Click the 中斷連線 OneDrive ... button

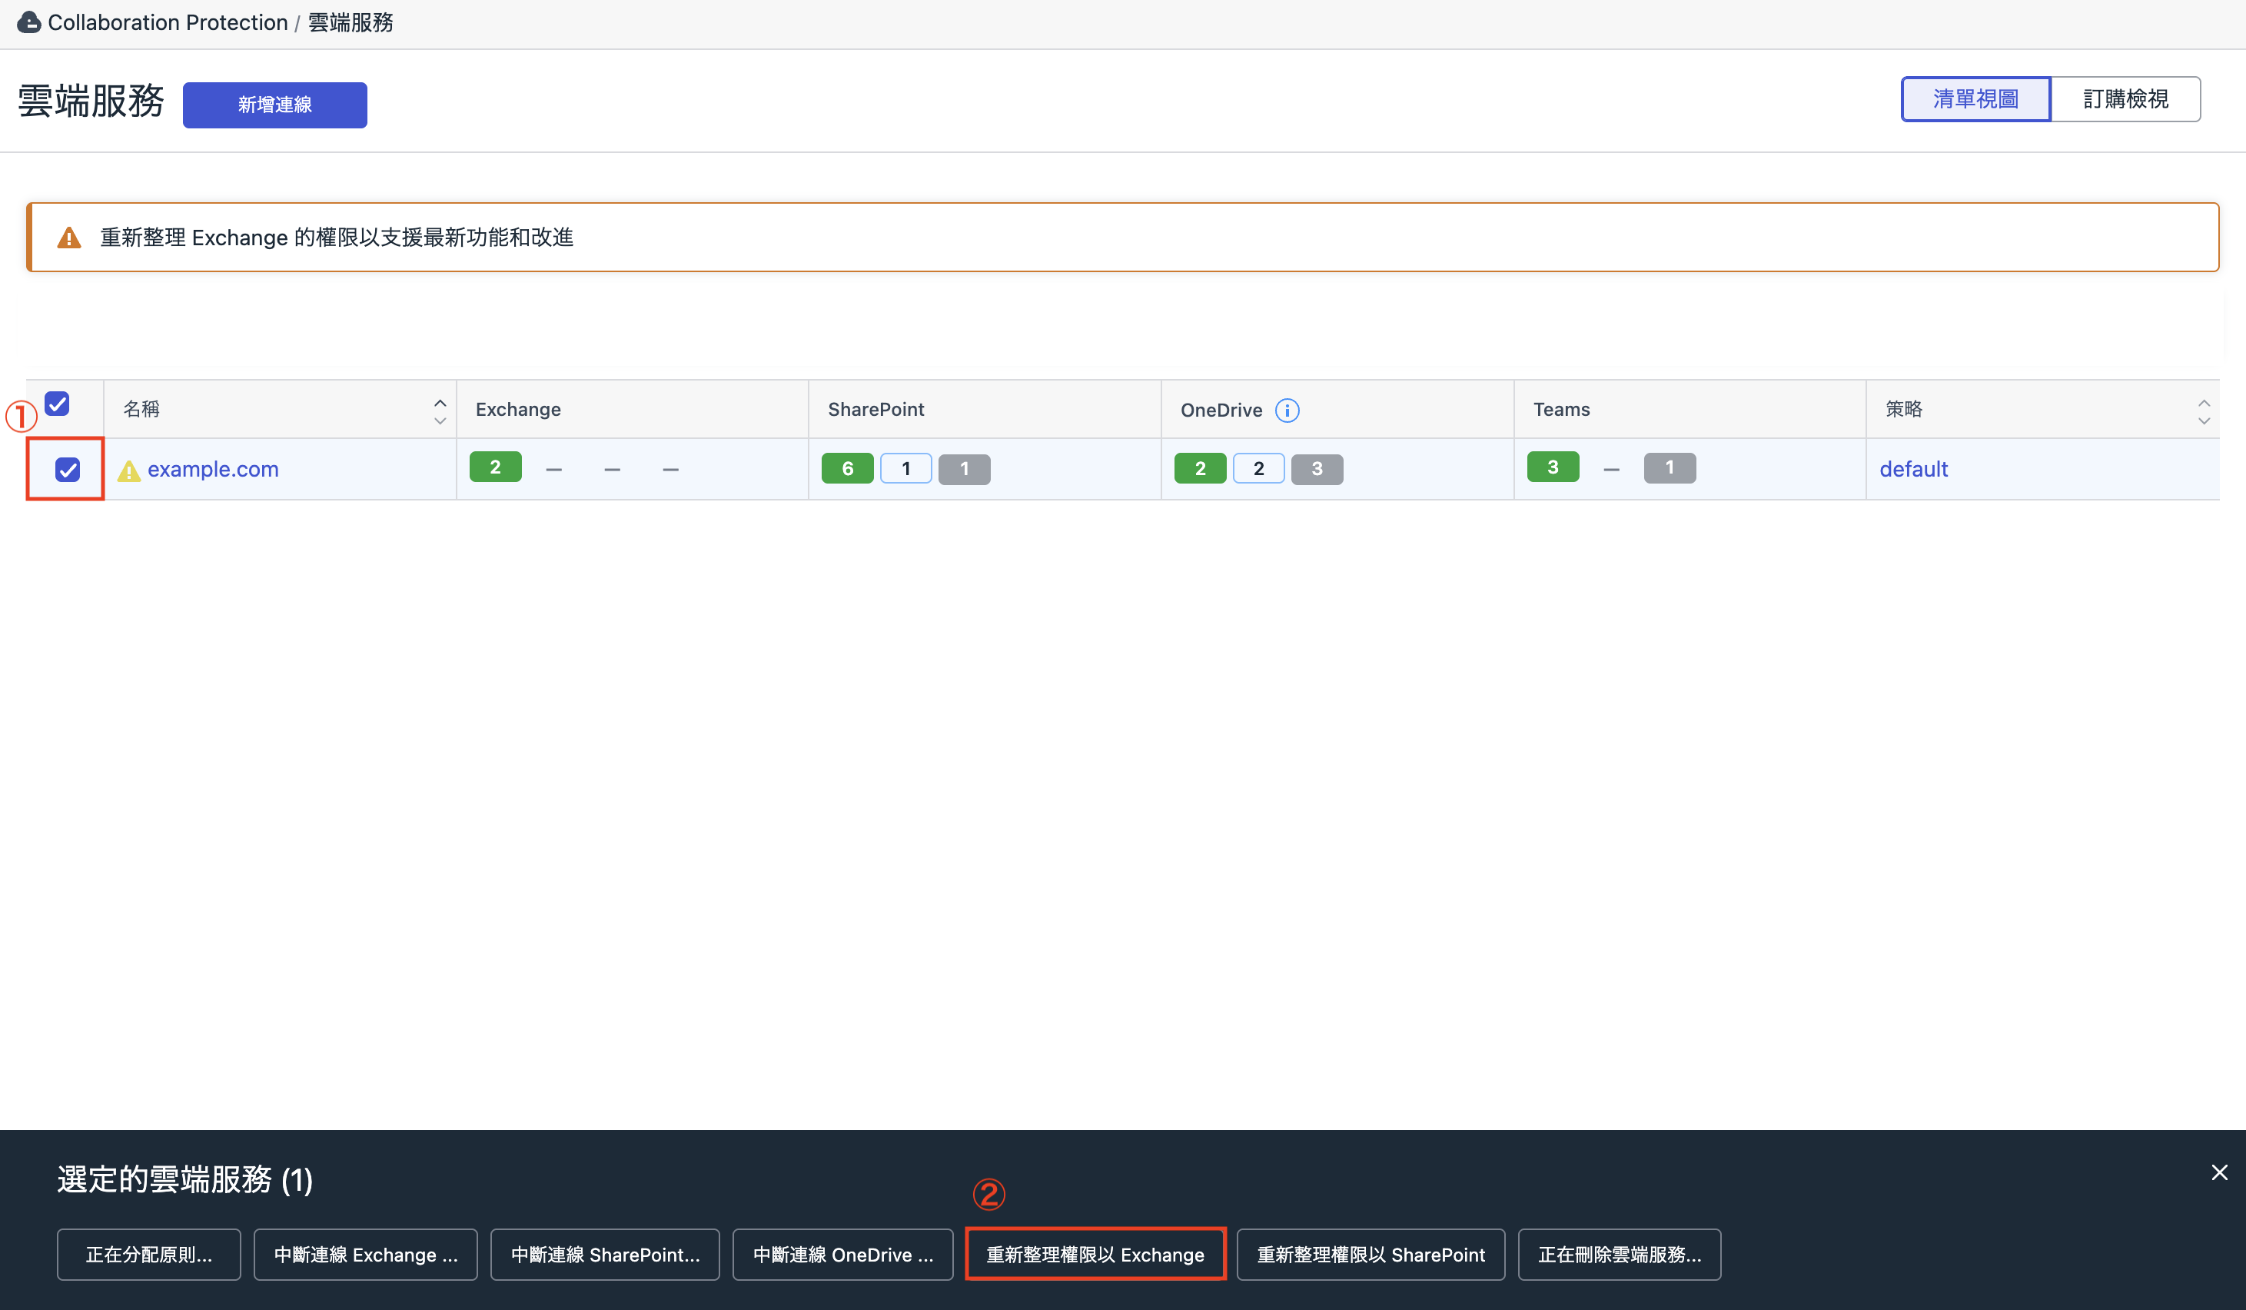pos(843,1255)
